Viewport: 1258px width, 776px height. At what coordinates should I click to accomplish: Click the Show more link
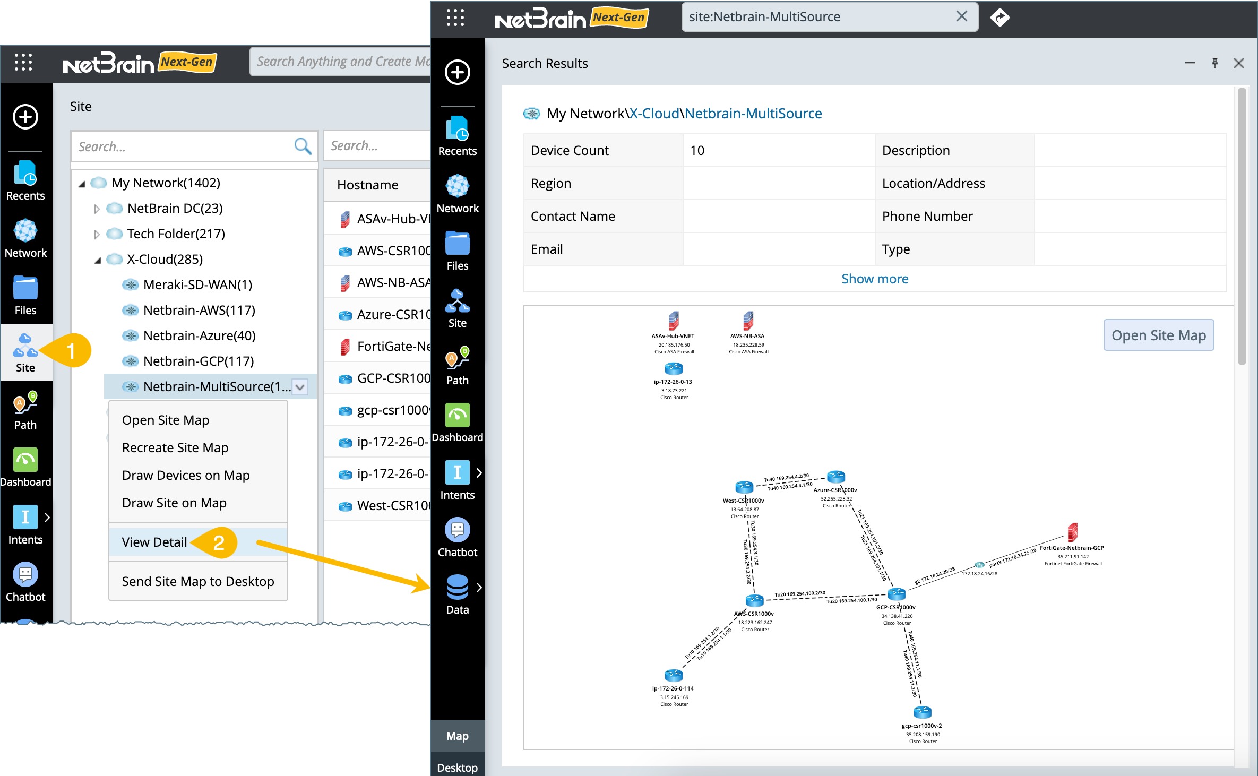874,279
